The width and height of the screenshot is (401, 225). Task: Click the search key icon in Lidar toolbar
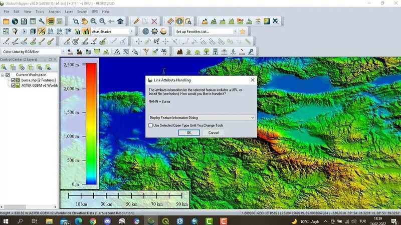click(x=251, y=52)
